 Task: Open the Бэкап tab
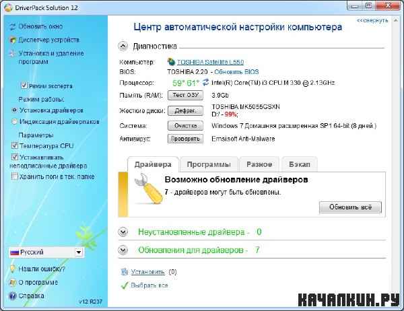point(300,164)
